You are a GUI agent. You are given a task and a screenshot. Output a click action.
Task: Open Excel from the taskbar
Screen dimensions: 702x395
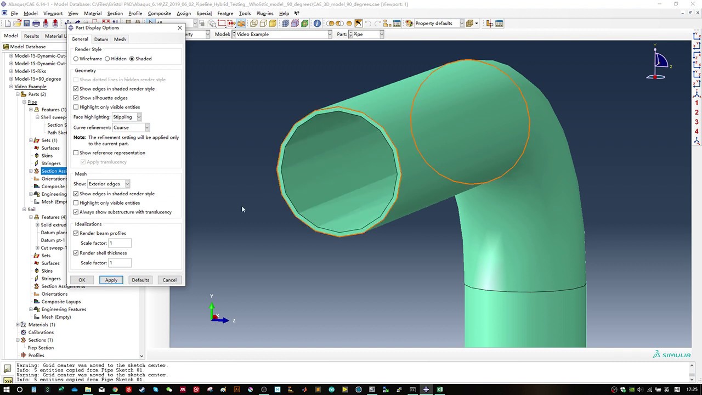coord(439,390)
